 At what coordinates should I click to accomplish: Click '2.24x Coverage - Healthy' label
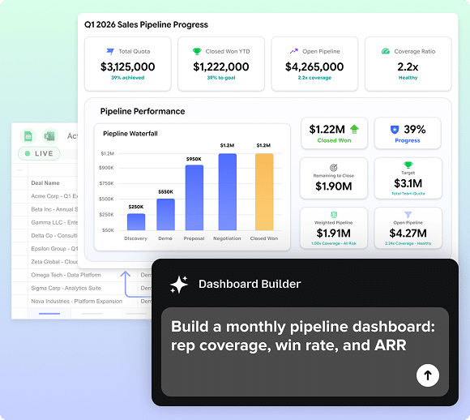point(408,243)
